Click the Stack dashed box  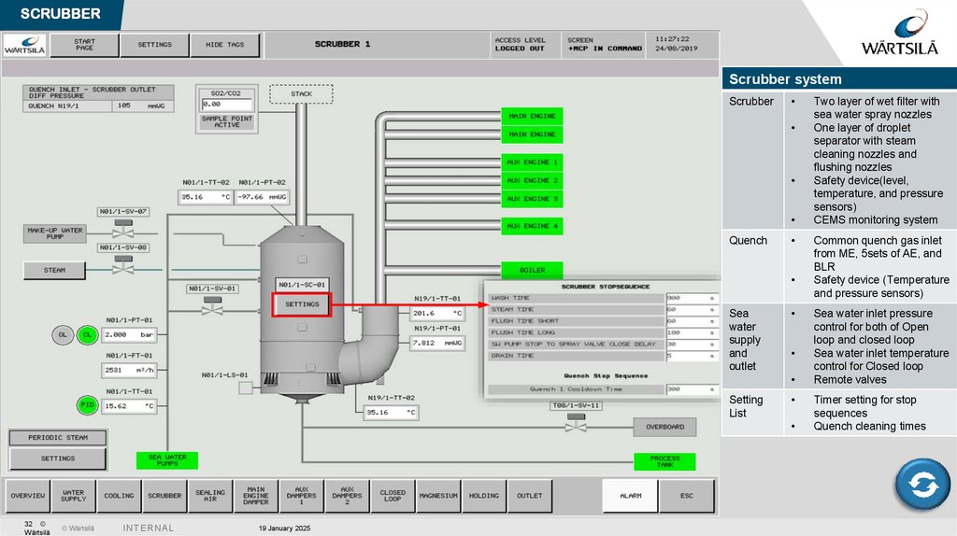click(x=302, y=94)
